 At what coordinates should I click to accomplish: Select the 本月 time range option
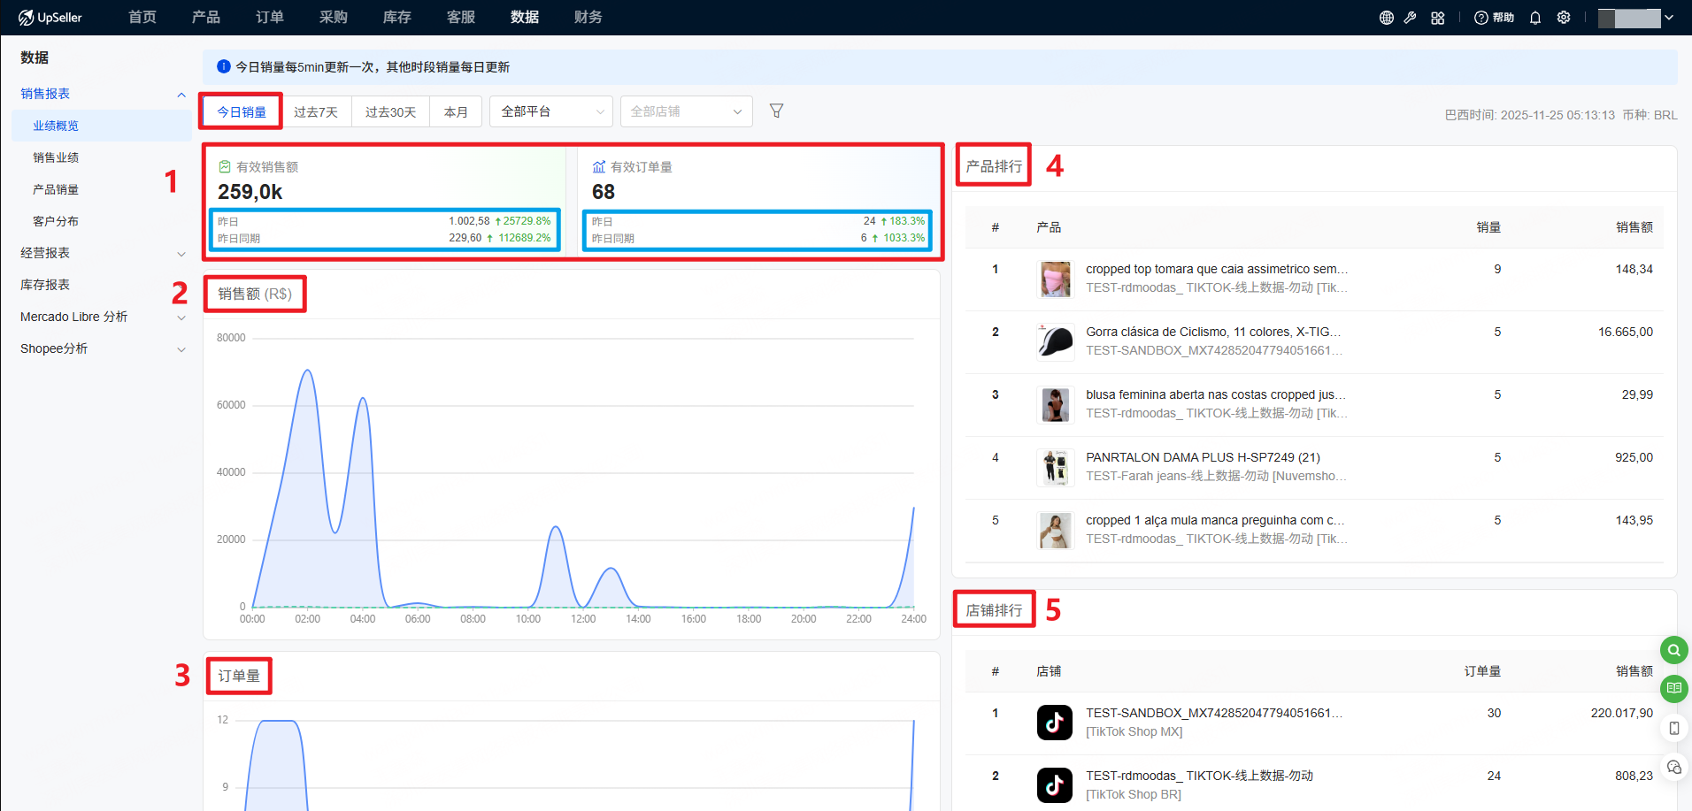456,112
